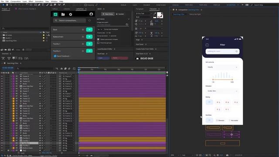Viewport: 279px width, 157px height.
Task: Hide layer 68 Buttoncinzen eye toggle
Action: (x=2, y=148)
